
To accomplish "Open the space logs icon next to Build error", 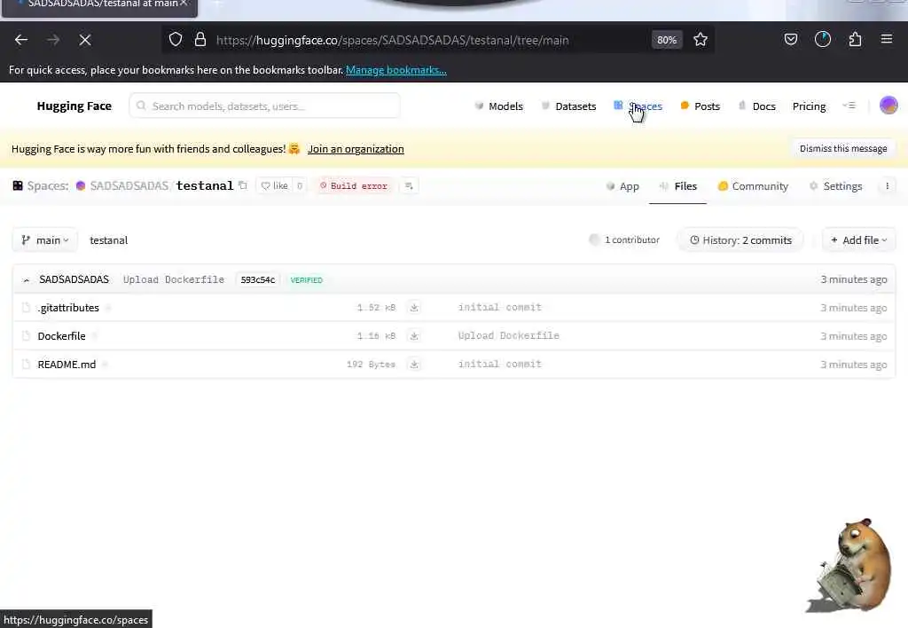I will coord(409,185).
